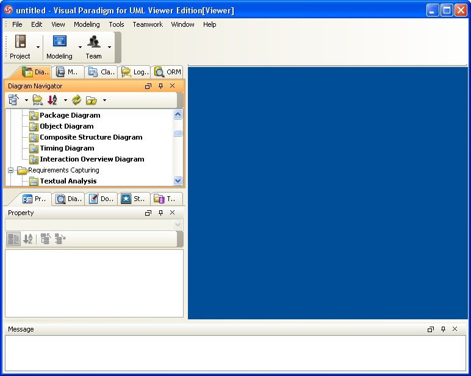Image resolution: width=471 pixels, height=376 pixels.
Task: Switch to the Logical View tab labeled Log..
Action: pyautogui.click(x=135, y=72)
